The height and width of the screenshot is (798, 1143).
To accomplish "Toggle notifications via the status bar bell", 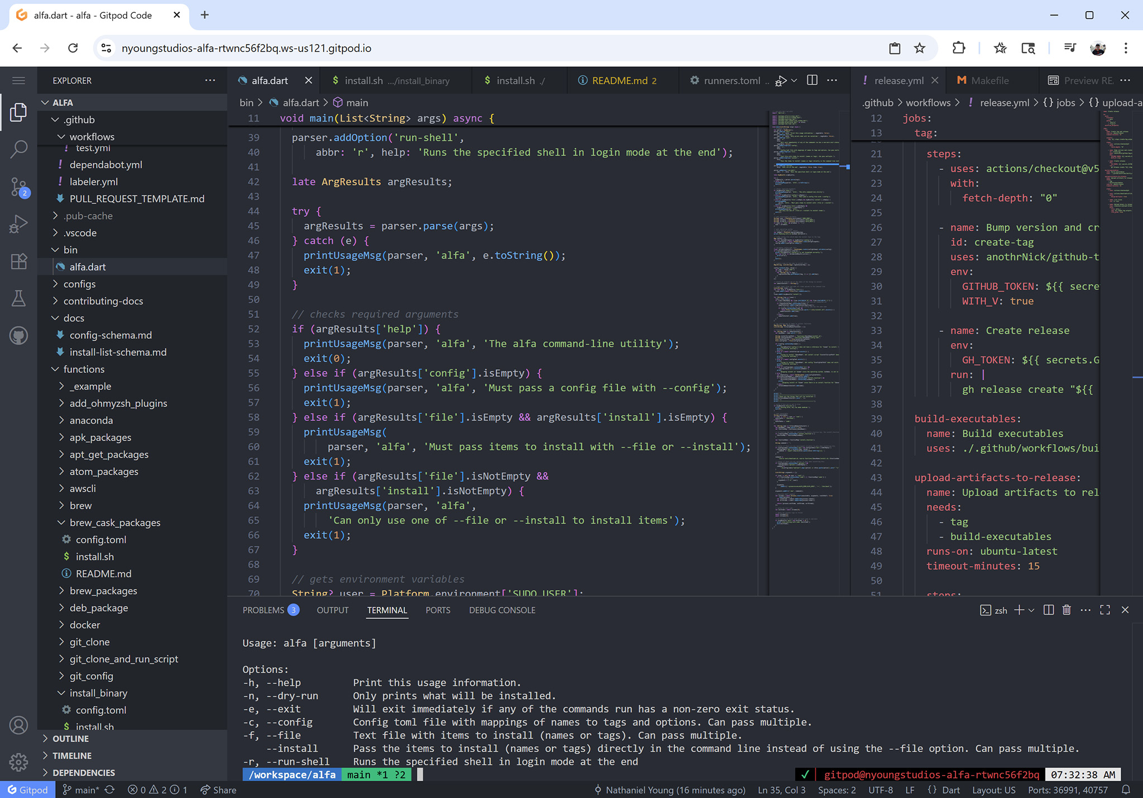I will tap(1127, 790).
